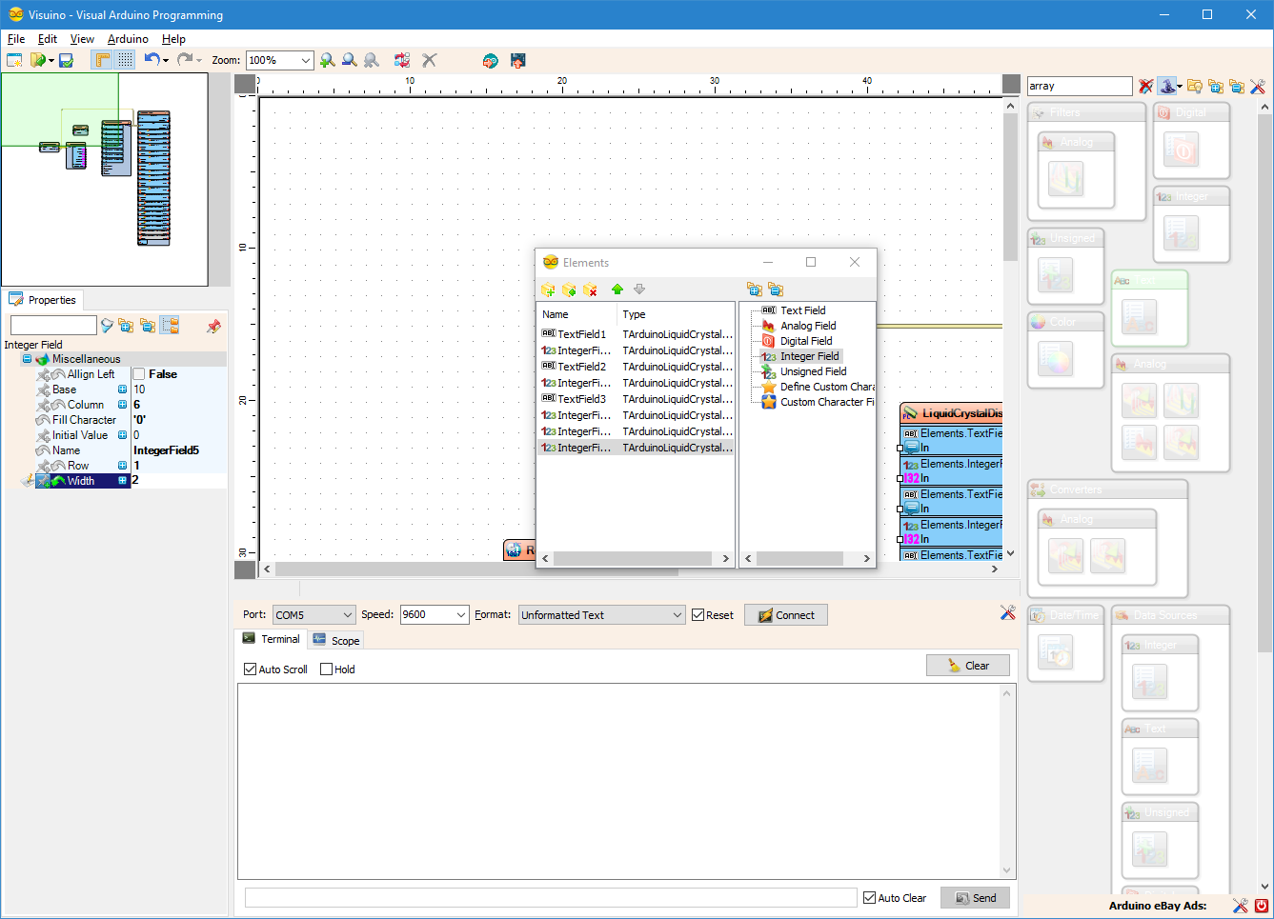Add a new element in the Elements window

click(x=548, y=290)
